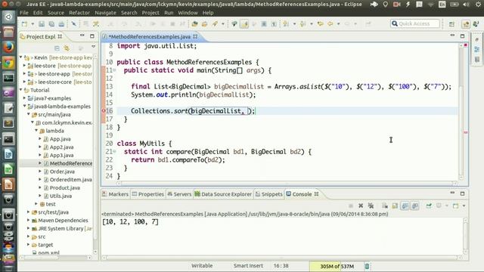Collapse the lambda package node

pyautogui.click(x=36, y=131)
